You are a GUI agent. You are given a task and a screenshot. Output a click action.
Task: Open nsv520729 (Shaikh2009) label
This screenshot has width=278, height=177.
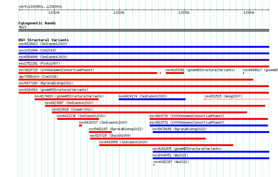(110, 135)
